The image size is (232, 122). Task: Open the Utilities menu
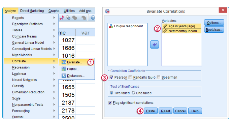coord(69,11)
